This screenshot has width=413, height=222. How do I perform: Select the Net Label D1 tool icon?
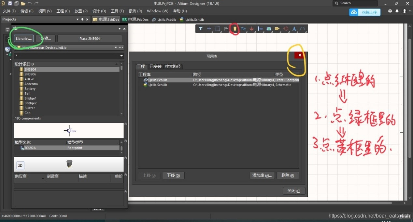click(277, 29)
